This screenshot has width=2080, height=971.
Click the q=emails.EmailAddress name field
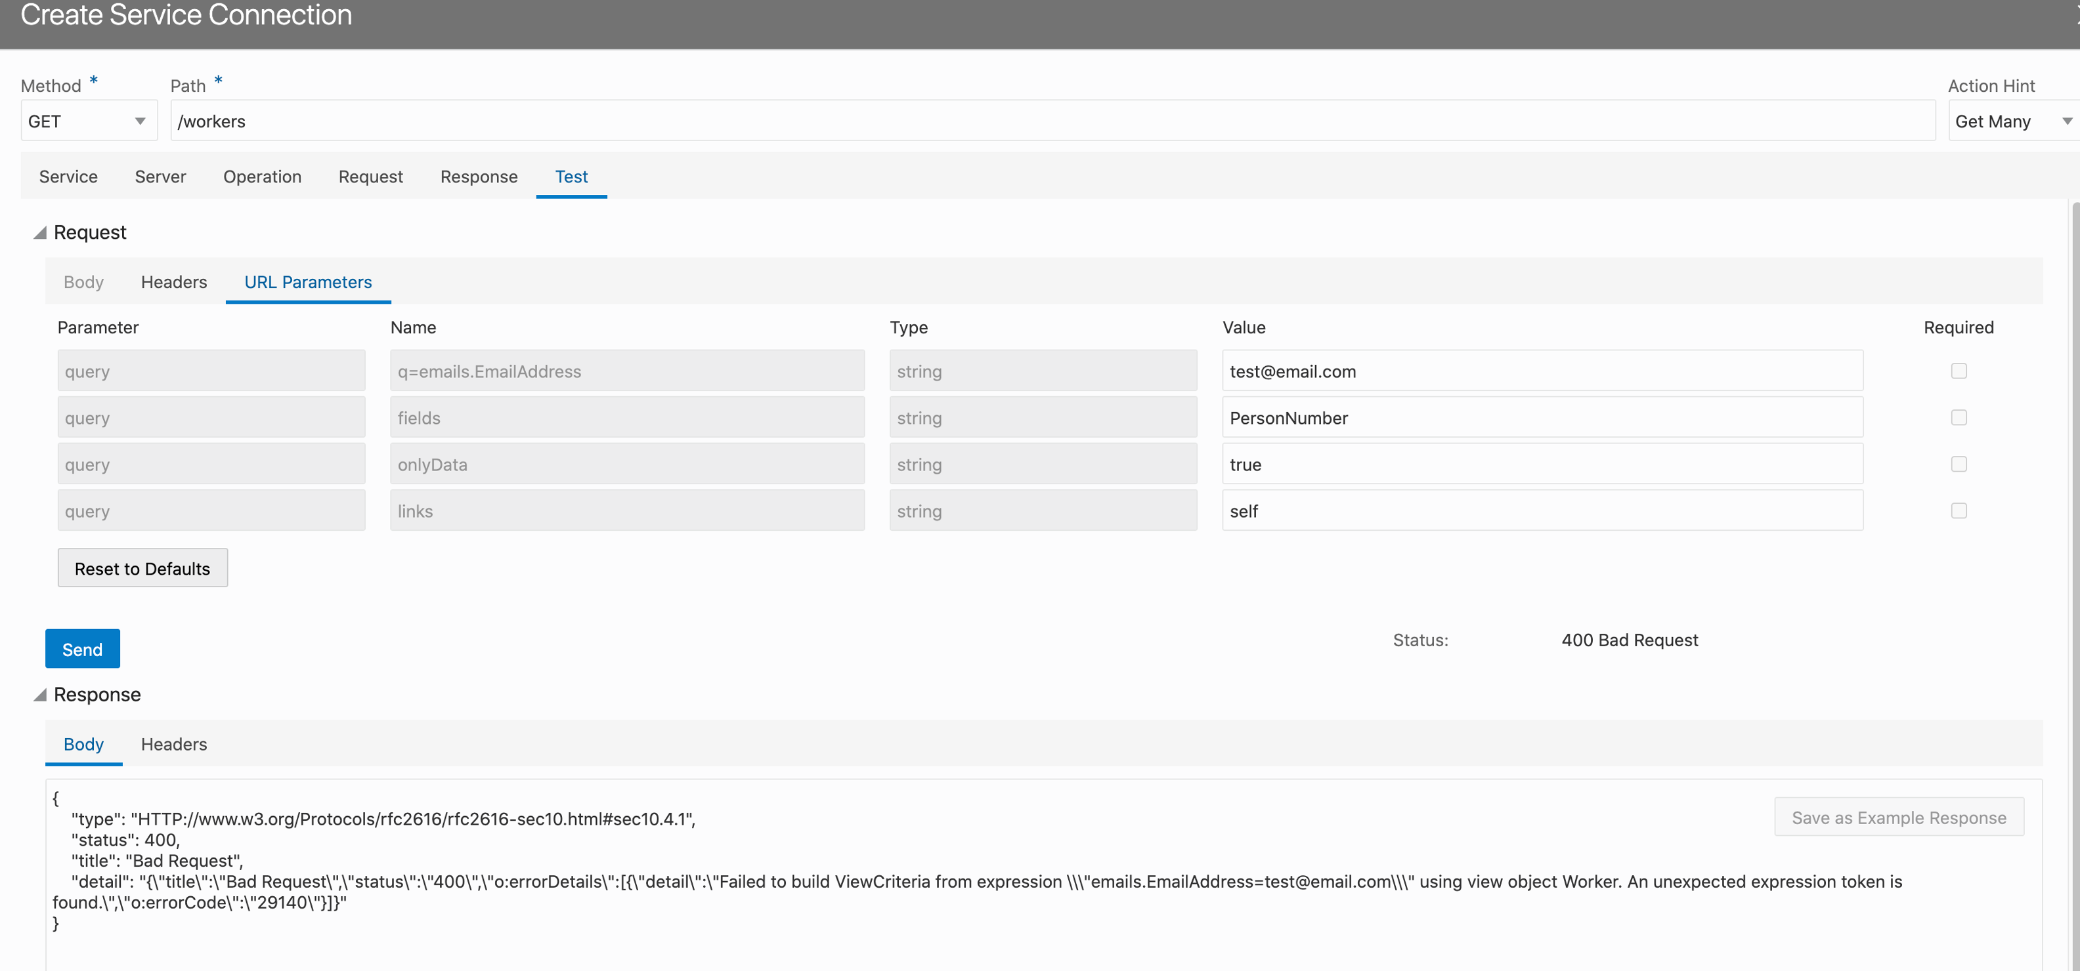(x=628, y=371)
